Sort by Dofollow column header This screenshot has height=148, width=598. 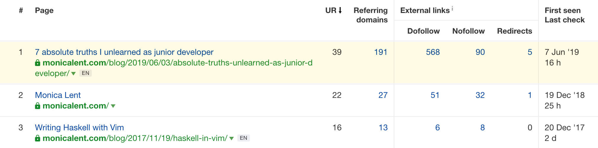(x=423, y=31)
